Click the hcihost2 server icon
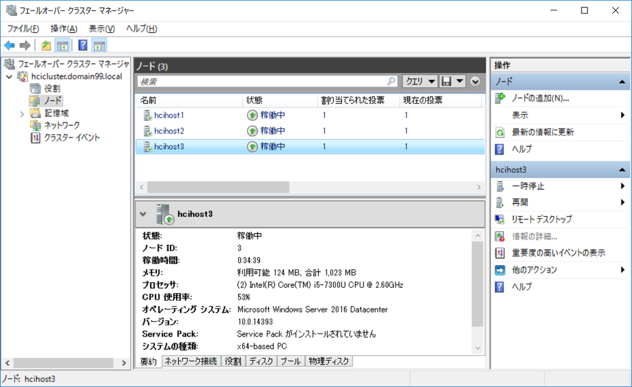632x387 pixels. (147, 131)
